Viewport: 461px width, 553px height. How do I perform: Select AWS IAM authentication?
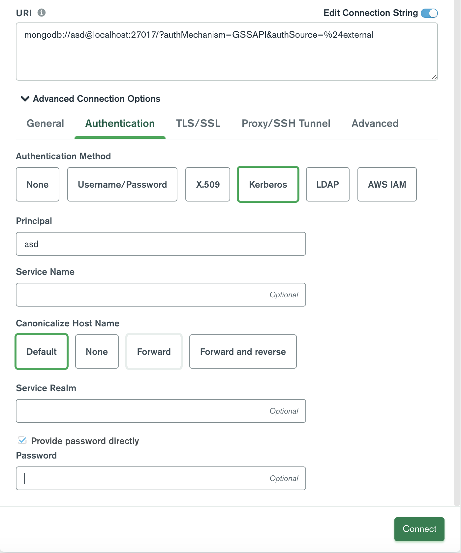pyautogui.click(x=387, y=184)
